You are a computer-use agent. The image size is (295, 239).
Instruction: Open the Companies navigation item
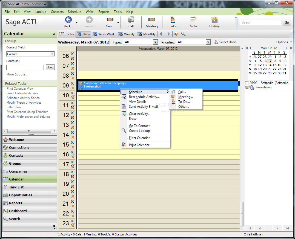point(30,171)
